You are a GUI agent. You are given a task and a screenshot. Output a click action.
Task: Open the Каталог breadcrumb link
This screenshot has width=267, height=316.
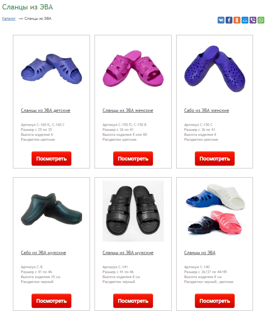coord(9,19)
